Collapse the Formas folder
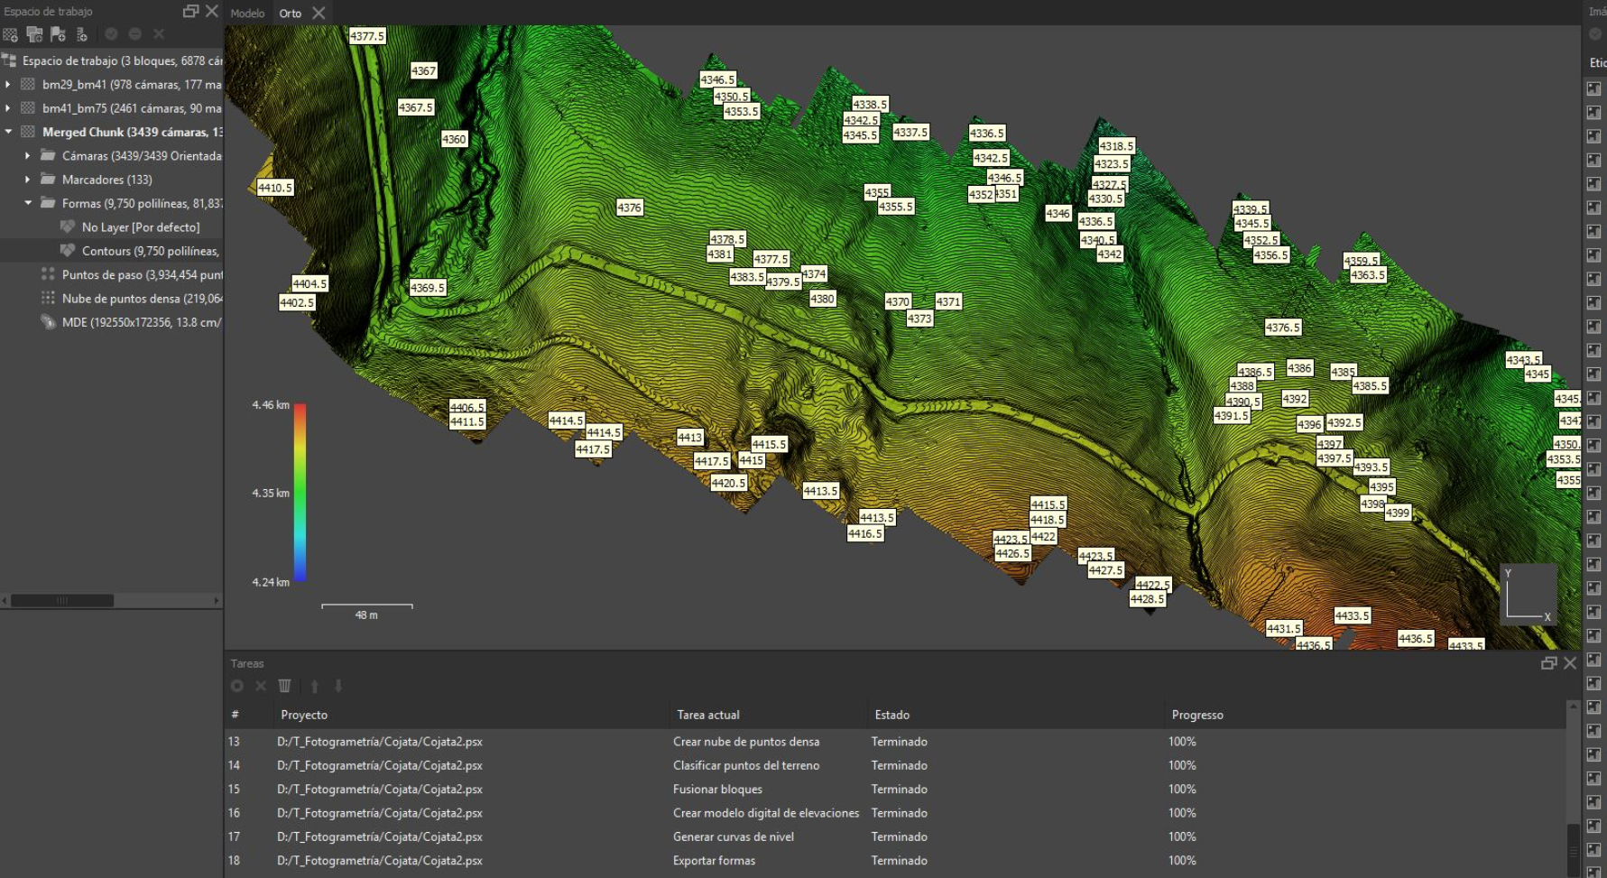The height and width of the screenshot is (878, 1607). 28,203
